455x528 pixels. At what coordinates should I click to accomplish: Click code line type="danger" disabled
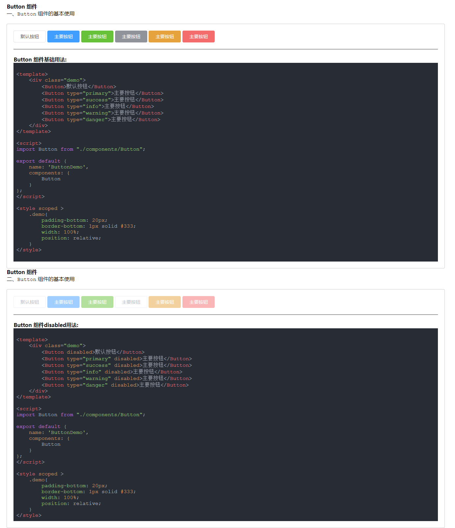coord(115,385)
